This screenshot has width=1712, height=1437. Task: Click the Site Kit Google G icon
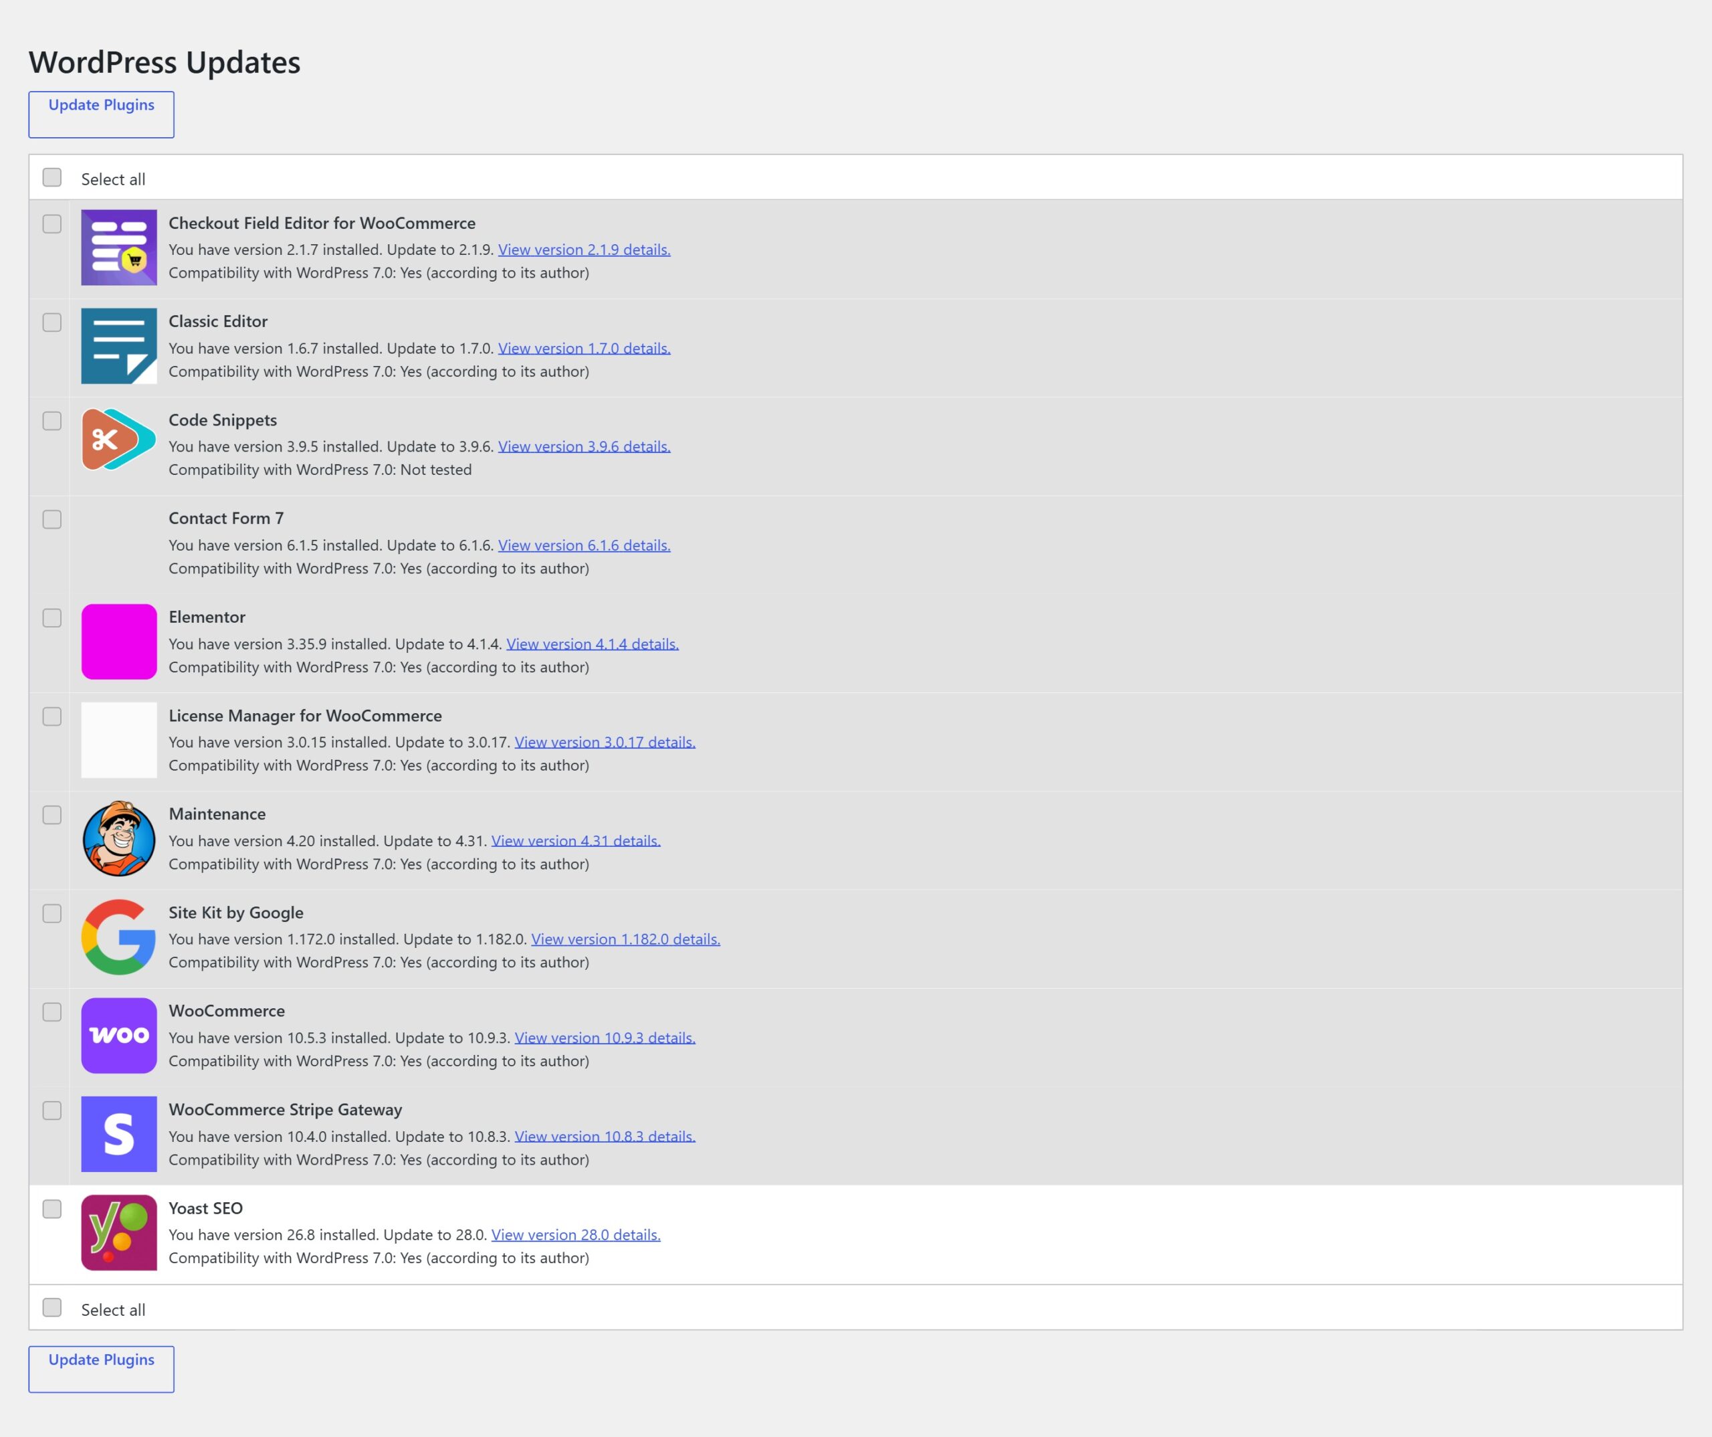pyautogui.click(x=119, y=937)
